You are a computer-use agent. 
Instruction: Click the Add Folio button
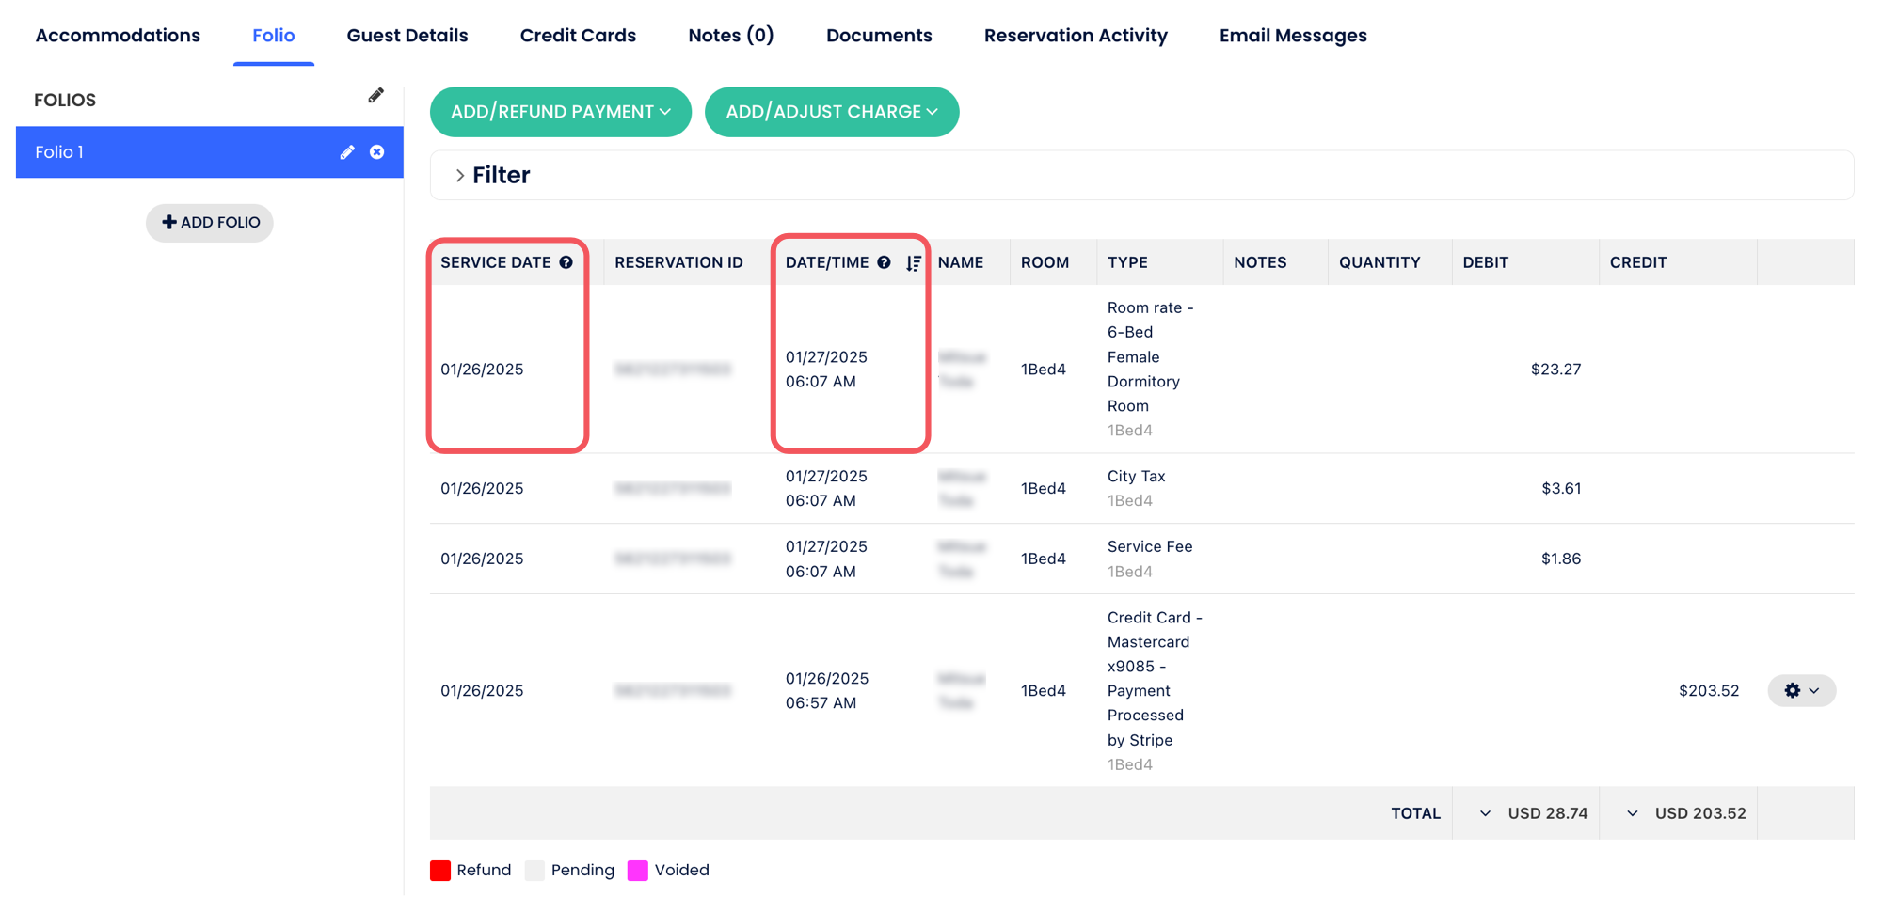pyautogui.click(x=210, y=223)
